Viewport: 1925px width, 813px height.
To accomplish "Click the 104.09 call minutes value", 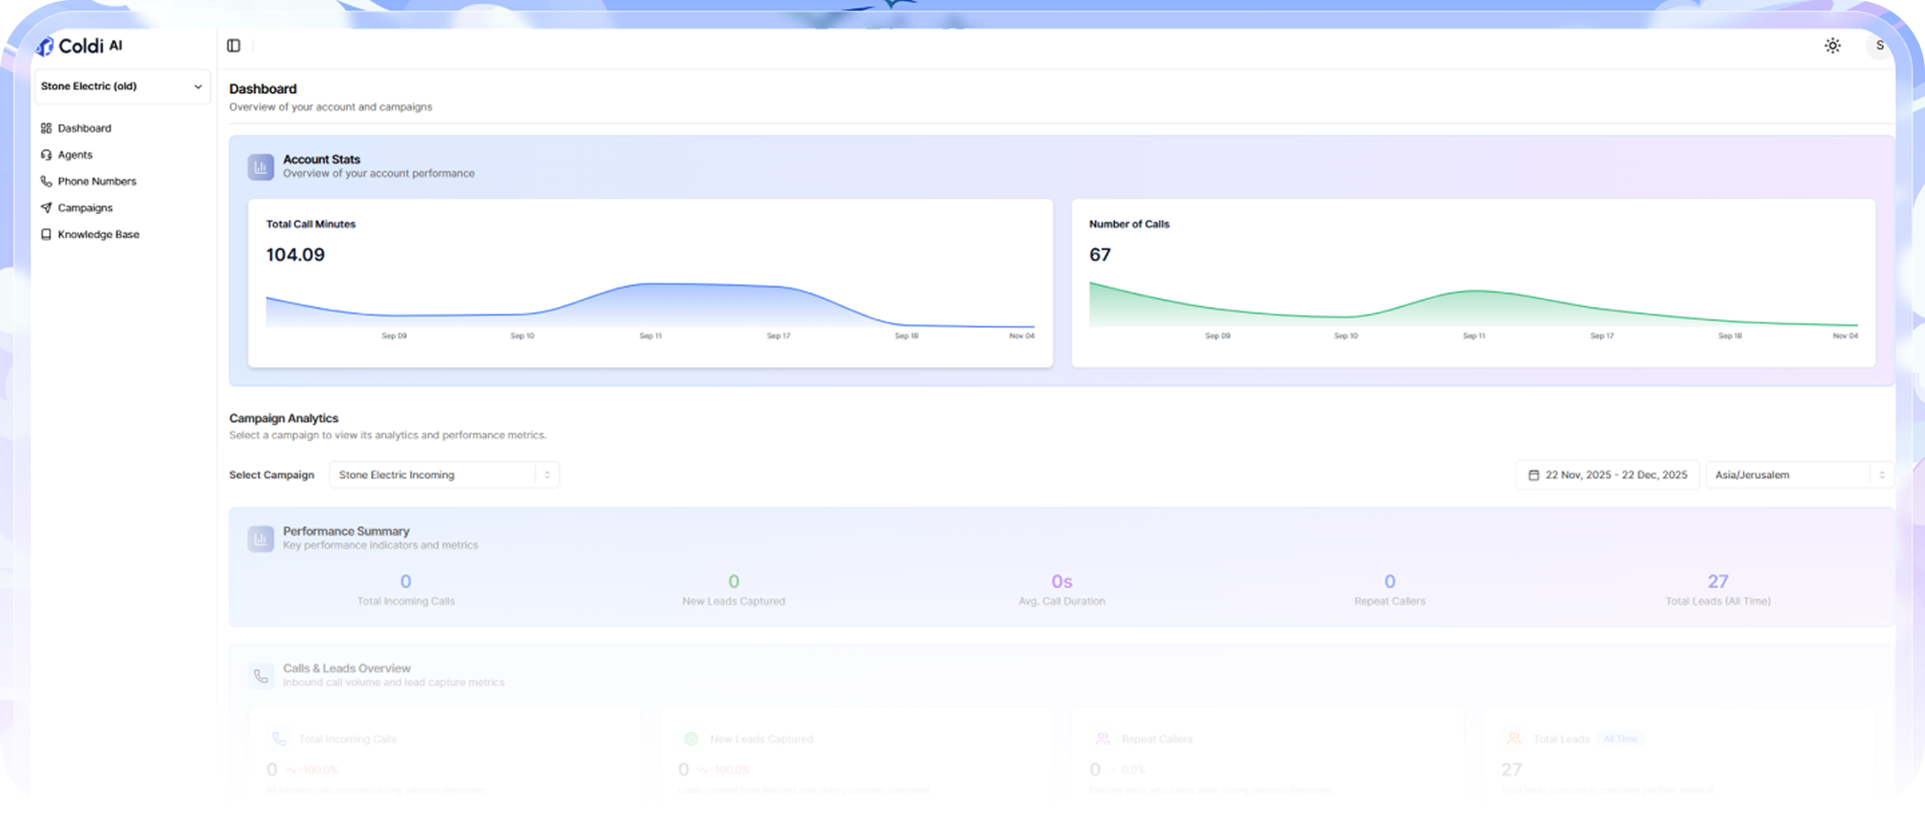I will [x=296, y=255].
